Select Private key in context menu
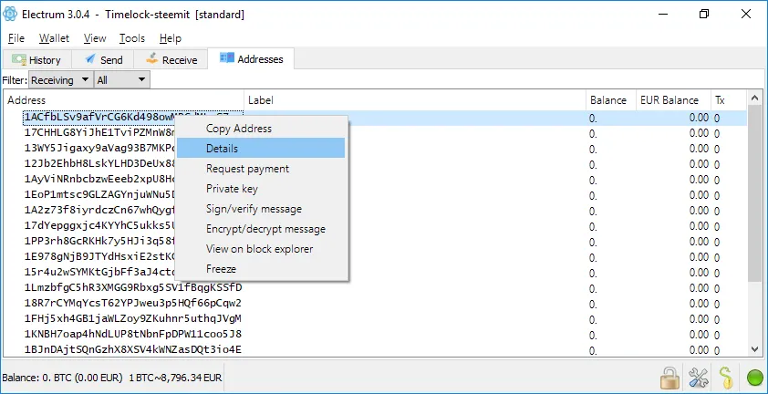The width and height of the screenshot is (768, 394). pyautogui.click(x=261, y=189)
